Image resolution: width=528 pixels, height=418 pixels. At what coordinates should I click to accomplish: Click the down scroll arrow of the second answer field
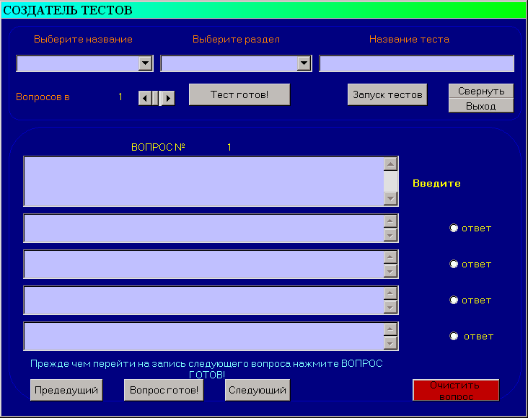click(391, 271)
